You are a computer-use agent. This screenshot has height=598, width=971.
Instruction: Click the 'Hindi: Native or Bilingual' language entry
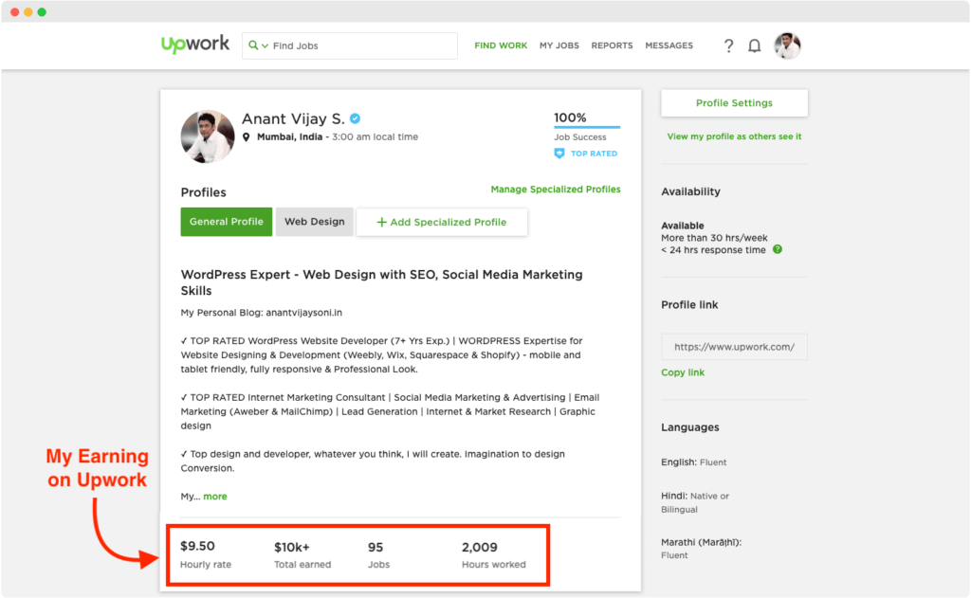[x=695, y=502]
